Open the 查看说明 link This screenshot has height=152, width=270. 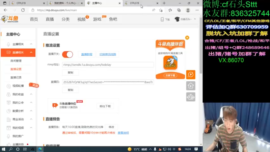[x=123, y=133]
